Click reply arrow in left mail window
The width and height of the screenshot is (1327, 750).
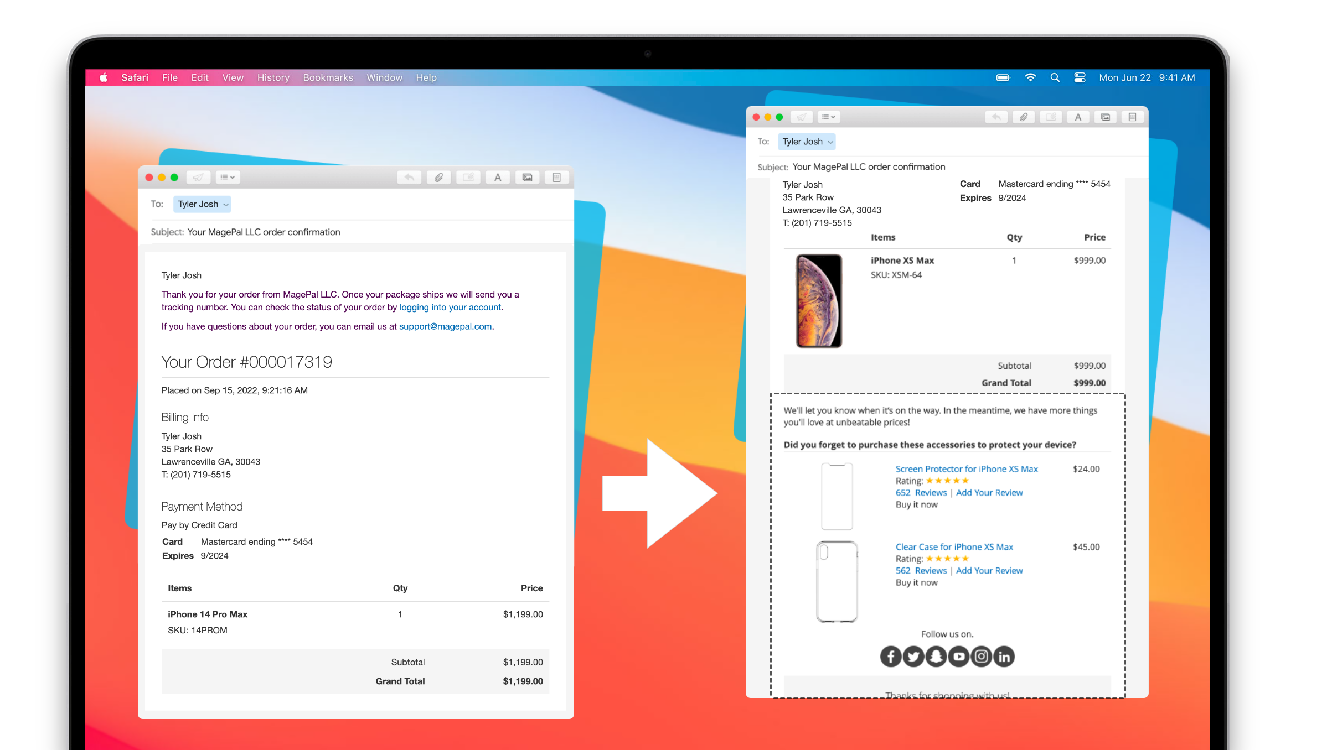(409, 177)
